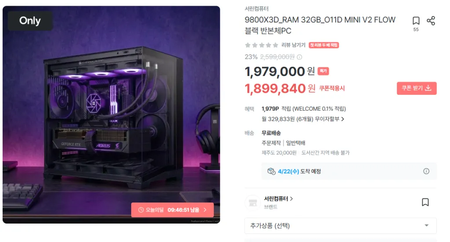Click 리뷰 남기기 to leave a review

293,45
